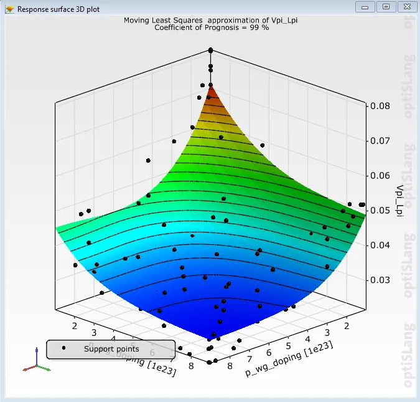
Task: Click the 0.05 tick label on Vpi_Lpi axis
Action: click(x=380, y=211)
